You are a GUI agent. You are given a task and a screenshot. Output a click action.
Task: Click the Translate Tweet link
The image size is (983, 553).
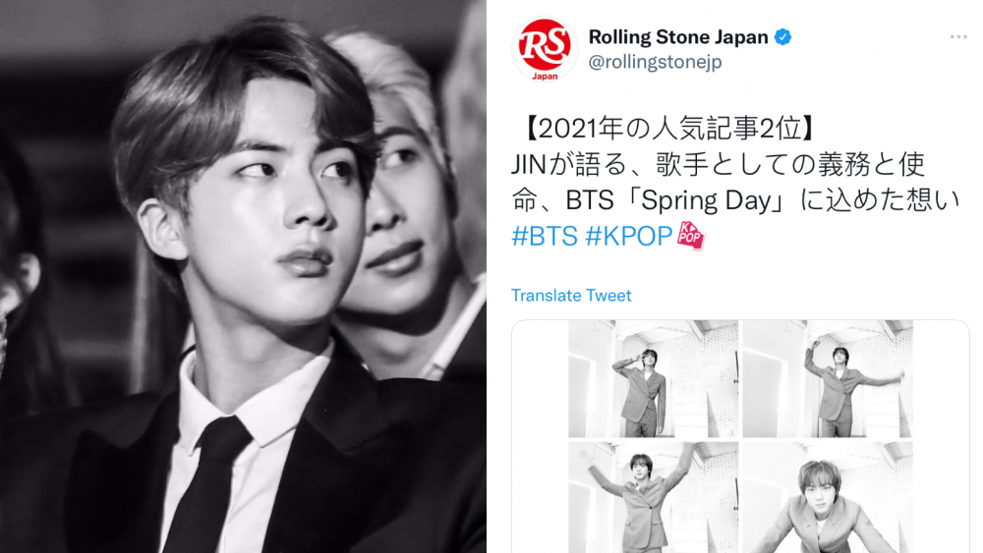571,295
